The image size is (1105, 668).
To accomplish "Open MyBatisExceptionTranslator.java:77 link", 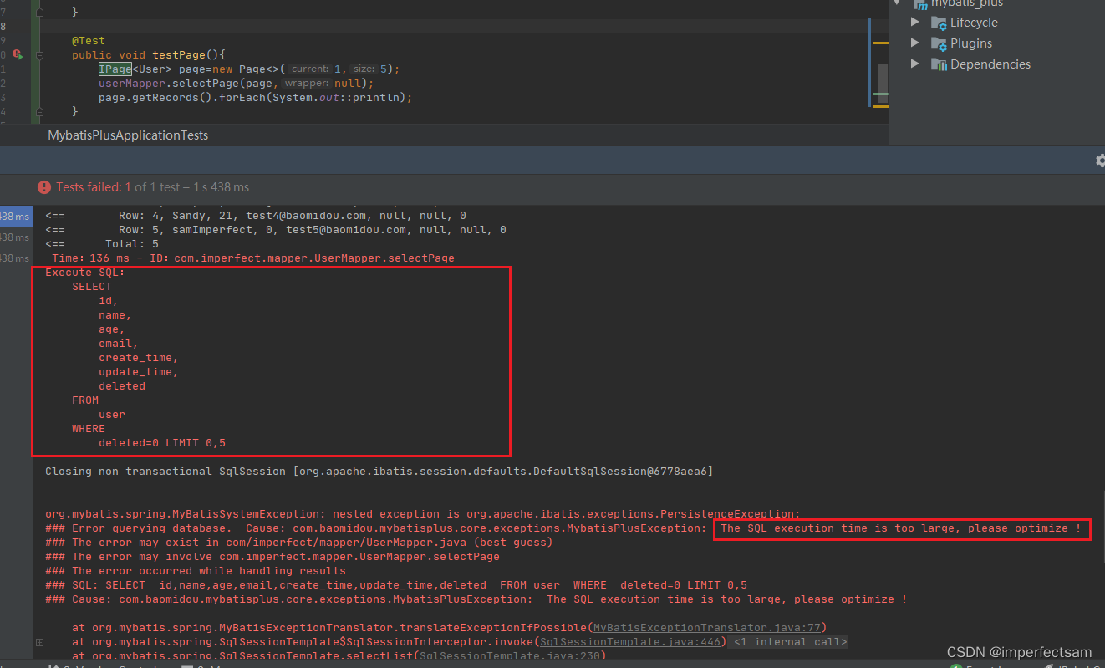I will [706, 628].
